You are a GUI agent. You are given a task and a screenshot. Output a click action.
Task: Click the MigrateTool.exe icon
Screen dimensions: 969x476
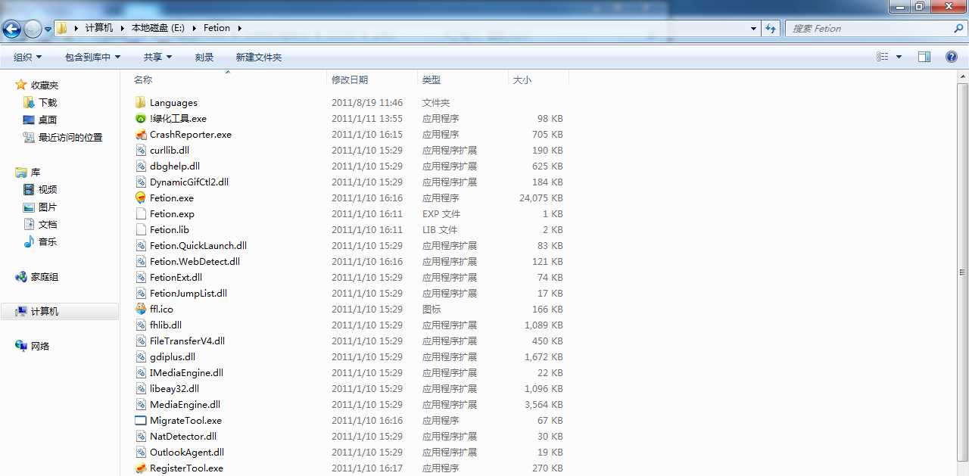click(x=140, y=420)
